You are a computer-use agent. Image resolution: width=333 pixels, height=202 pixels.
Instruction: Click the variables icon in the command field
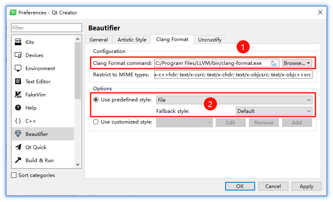(274, 63)
